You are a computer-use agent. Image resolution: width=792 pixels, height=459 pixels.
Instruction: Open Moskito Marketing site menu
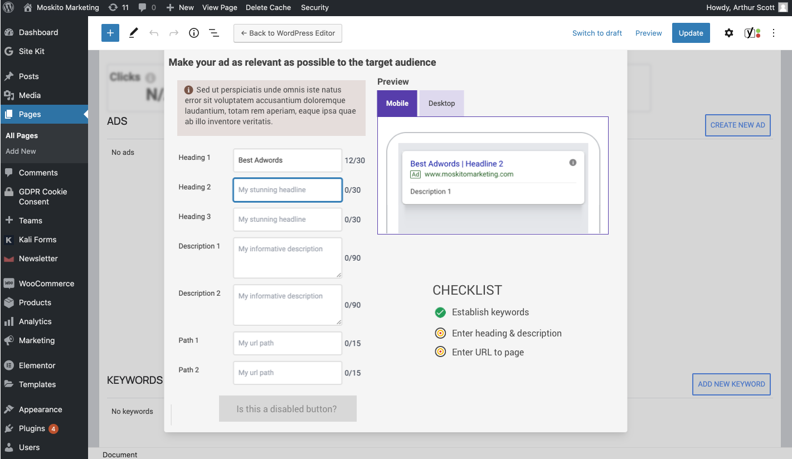(61, 8)
